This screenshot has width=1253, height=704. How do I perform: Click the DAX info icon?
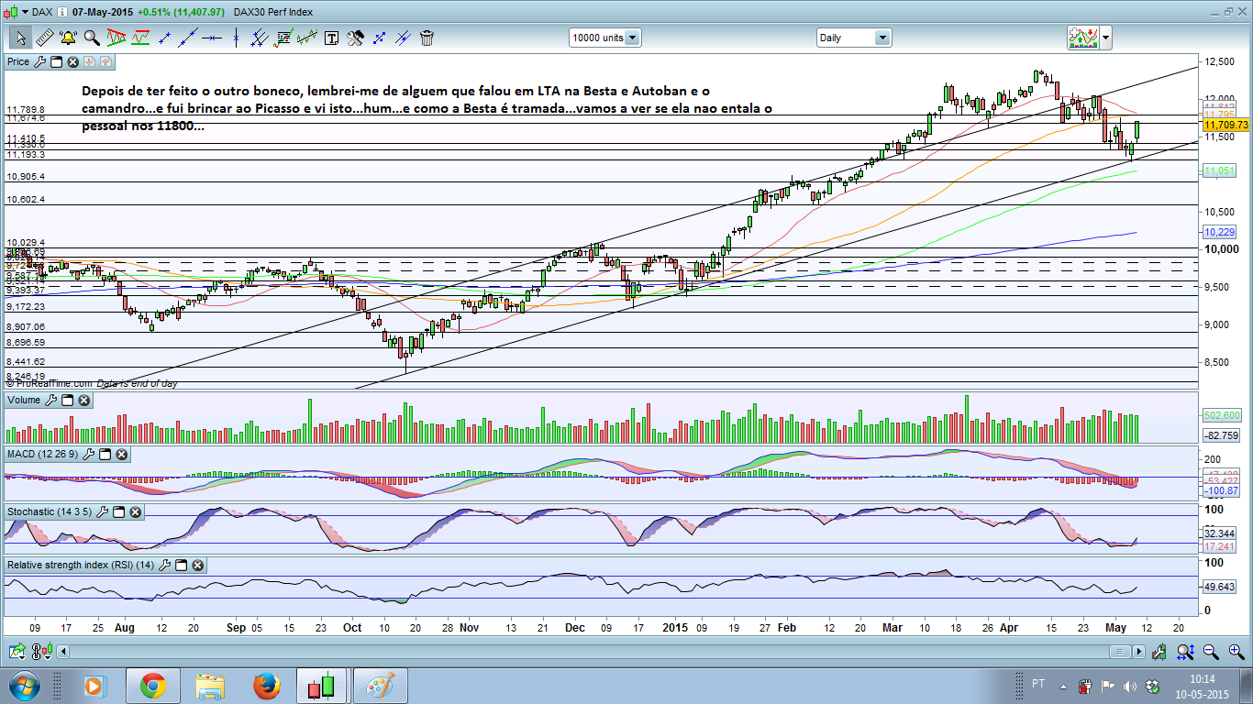pyautogui.click(x=61, y=12)
